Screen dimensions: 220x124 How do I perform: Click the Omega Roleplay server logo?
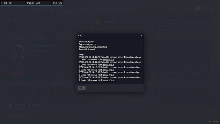pyautogui.click(x=18, y=51)
